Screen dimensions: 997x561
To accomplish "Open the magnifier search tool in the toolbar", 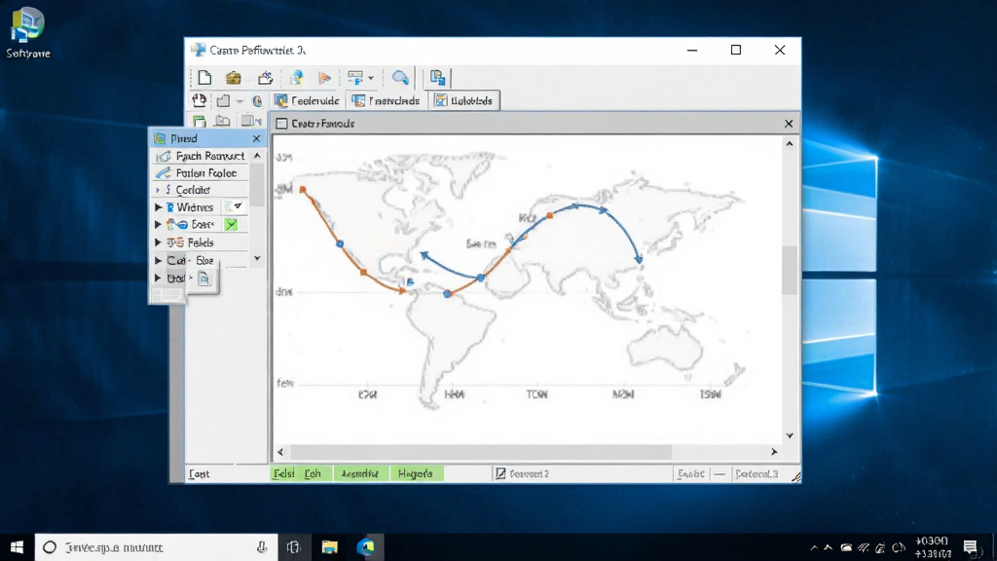I will point(400,78).
